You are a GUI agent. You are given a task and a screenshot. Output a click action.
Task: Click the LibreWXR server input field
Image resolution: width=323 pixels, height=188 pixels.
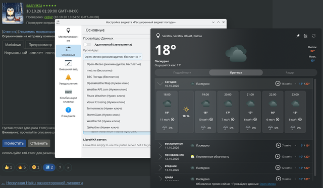117,145
